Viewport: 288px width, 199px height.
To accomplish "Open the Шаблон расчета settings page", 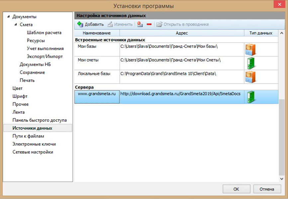I will click(44, 33).
